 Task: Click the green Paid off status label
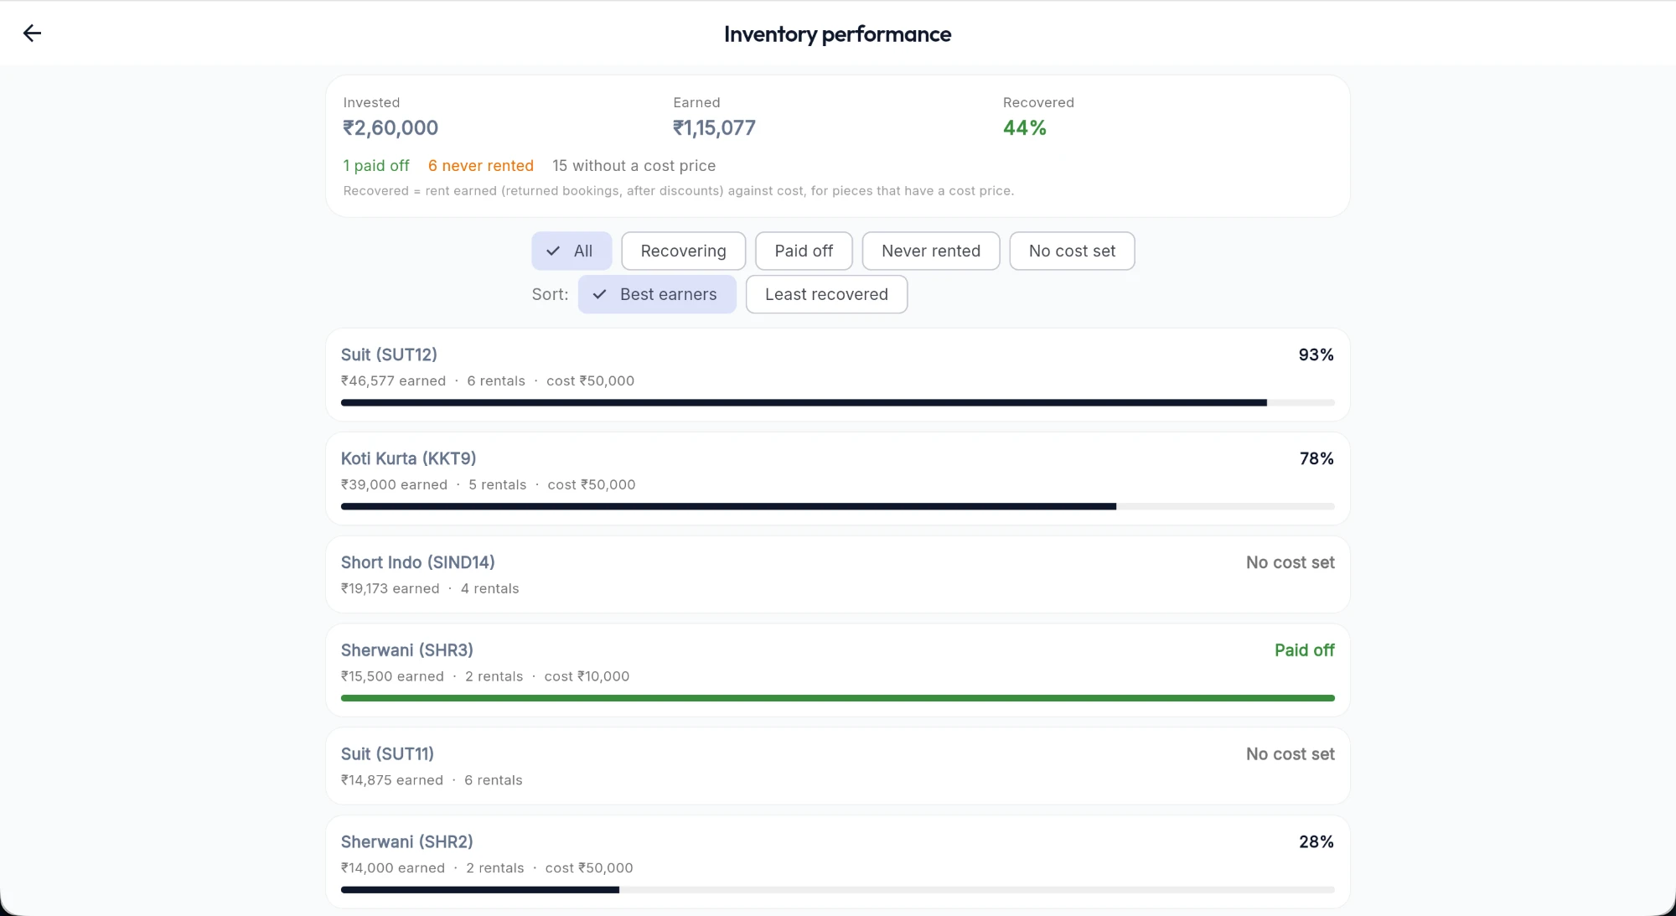click(x=1304, y=650)
